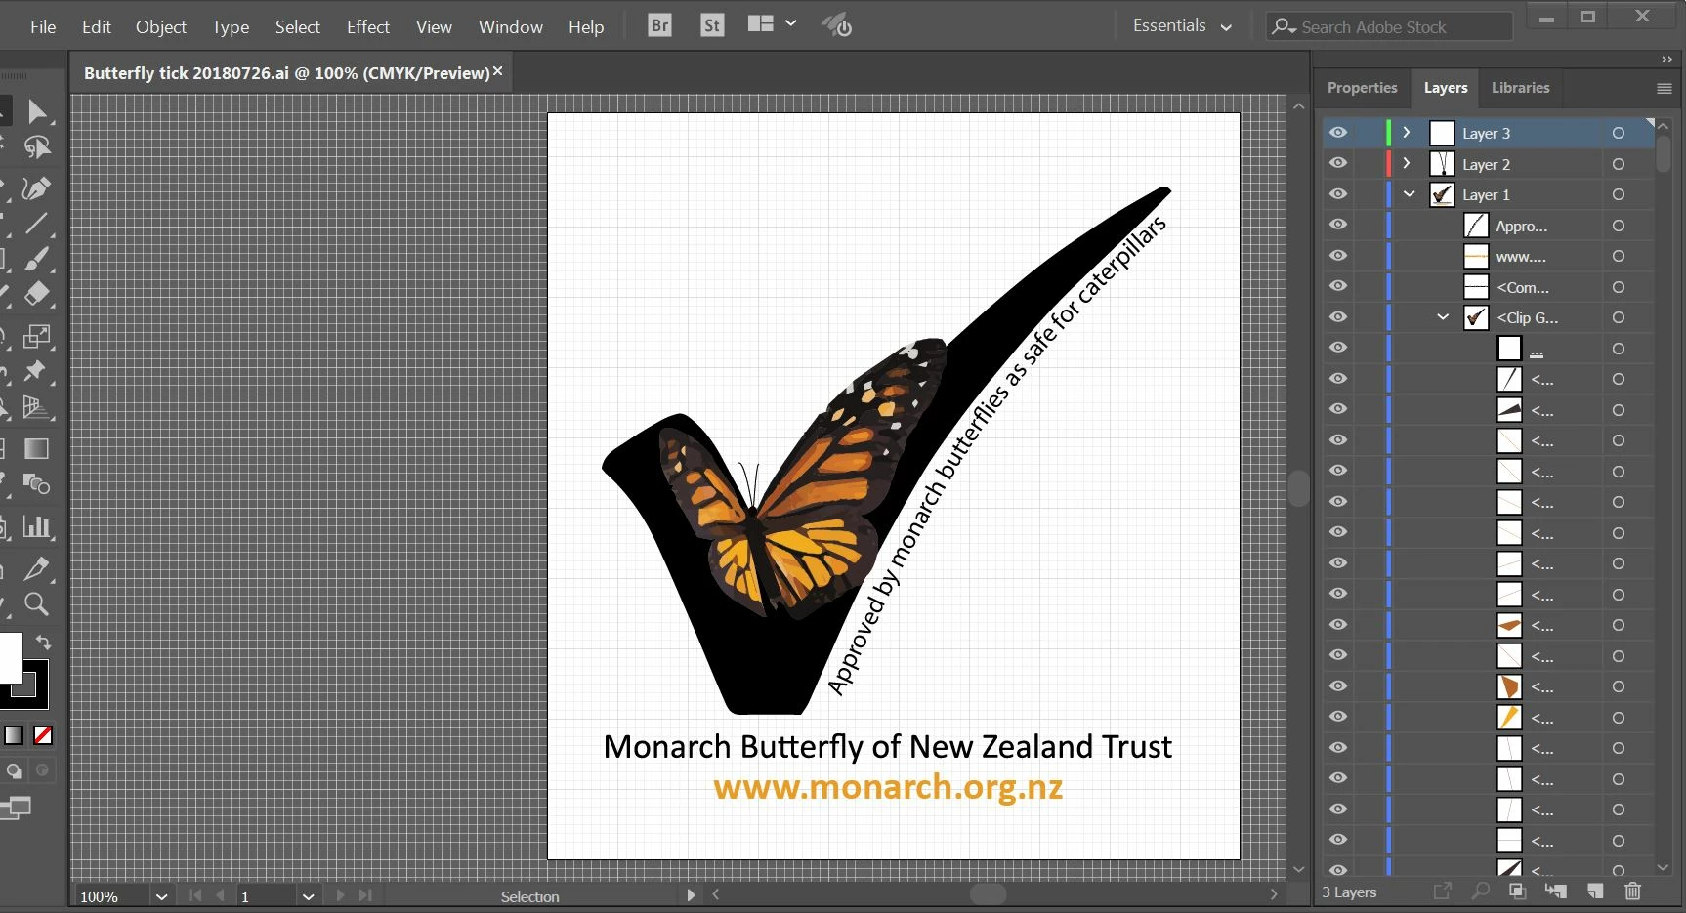The image size is (1686, 913).
Task: Change the screen mode icon
Action: tap(16, 809)
